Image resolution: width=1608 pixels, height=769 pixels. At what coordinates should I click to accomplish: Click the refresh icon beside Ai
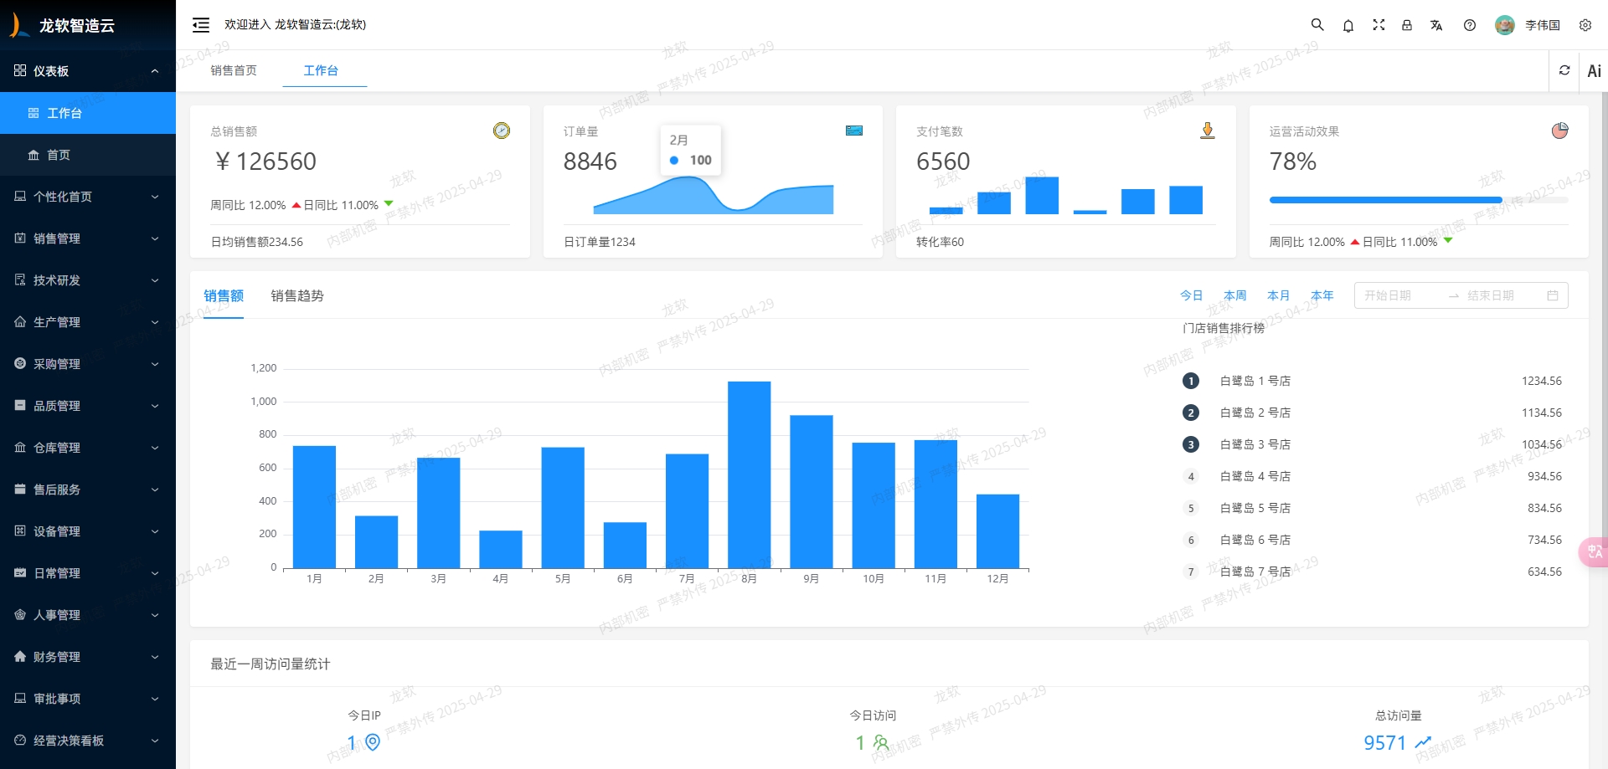(1564, 70)
